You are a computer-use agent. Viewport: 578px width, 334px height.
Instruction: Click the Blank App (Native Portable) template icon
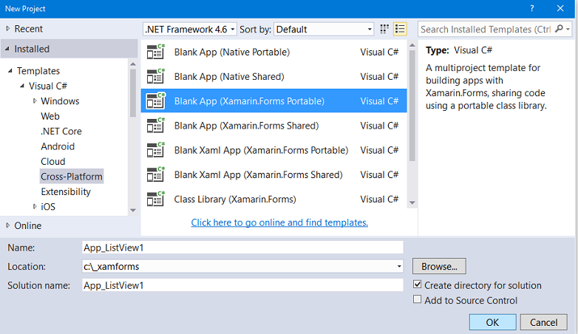(x=155, y=52)
